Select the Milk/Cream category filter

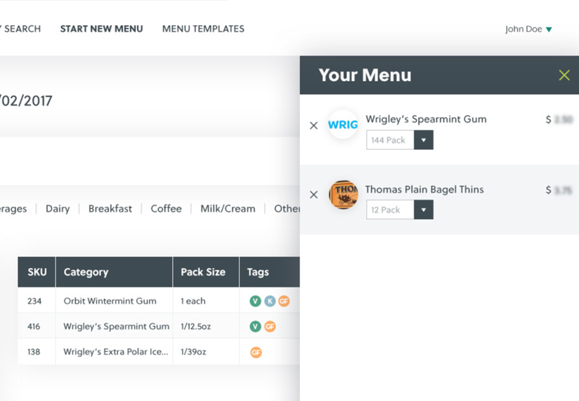[x=228, y=209]
